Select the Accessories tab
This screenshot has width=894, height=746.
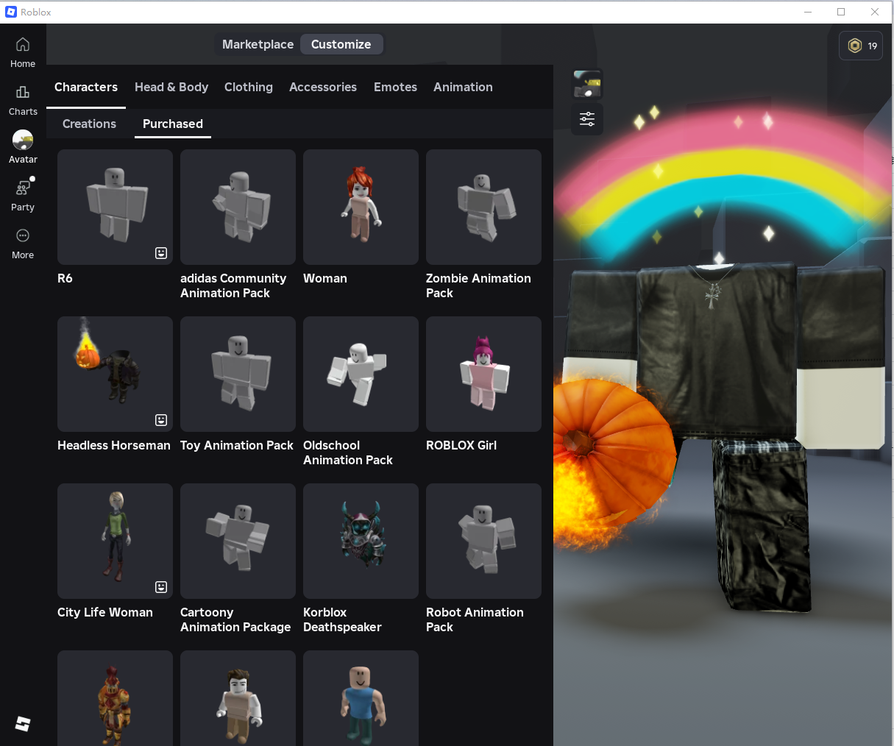(x=323, y=87)
